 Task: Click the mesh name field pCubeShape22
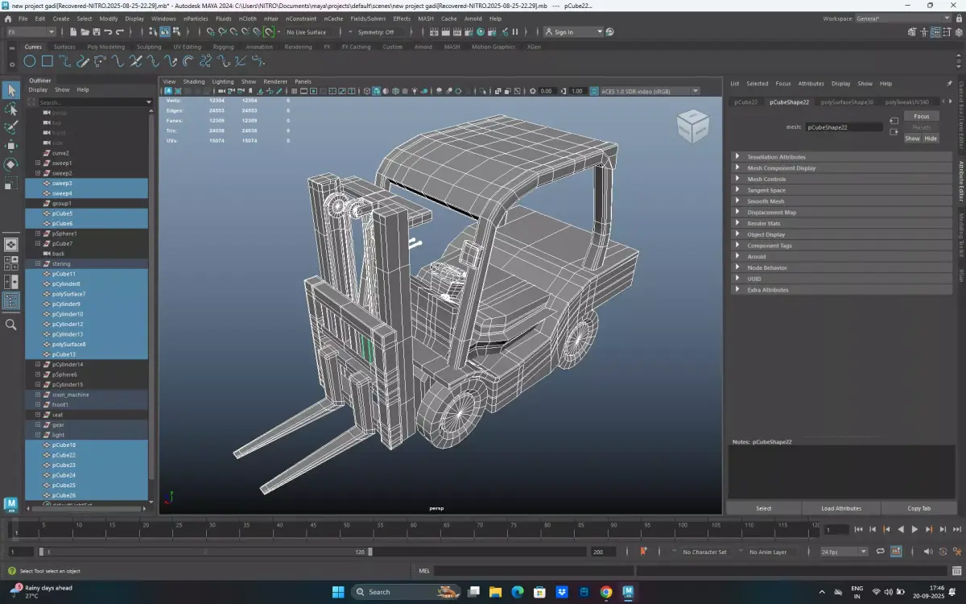[844, 127]
